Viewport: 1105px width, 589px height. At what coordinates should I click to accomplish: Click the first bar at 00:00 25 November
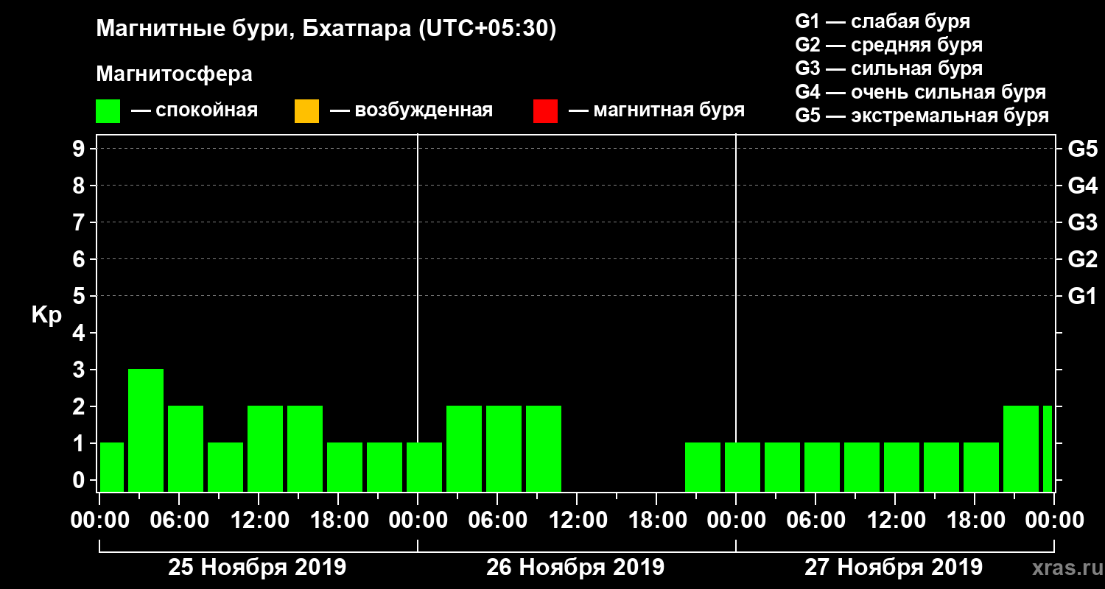click(112, 467)
